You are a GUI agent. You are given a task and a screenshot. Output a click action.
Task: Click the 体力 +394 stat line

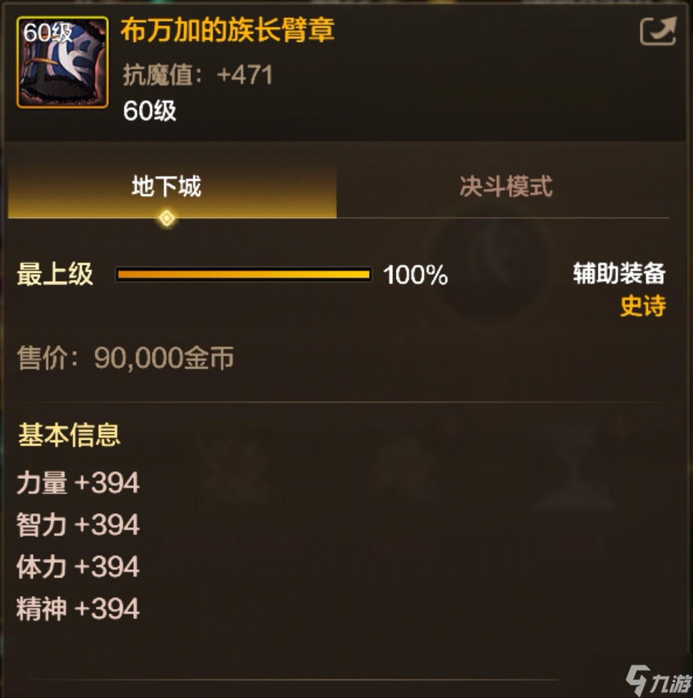point(78,566)
